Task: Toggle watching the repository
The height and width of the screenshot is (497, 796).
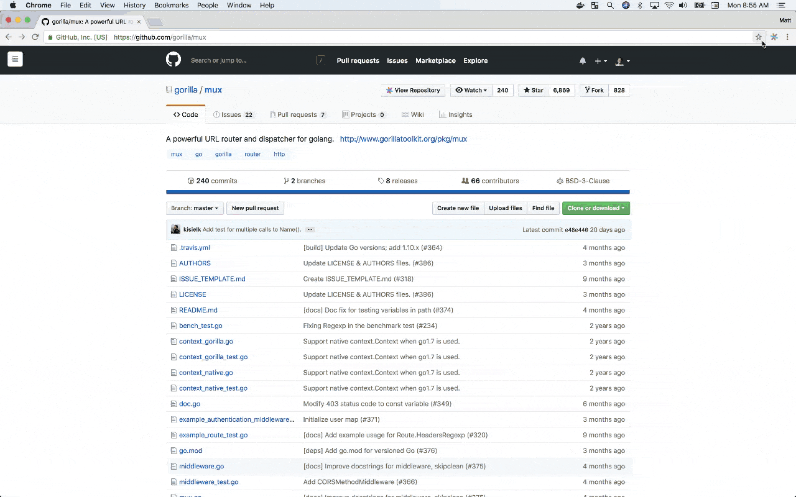Action: coord(471,90)
